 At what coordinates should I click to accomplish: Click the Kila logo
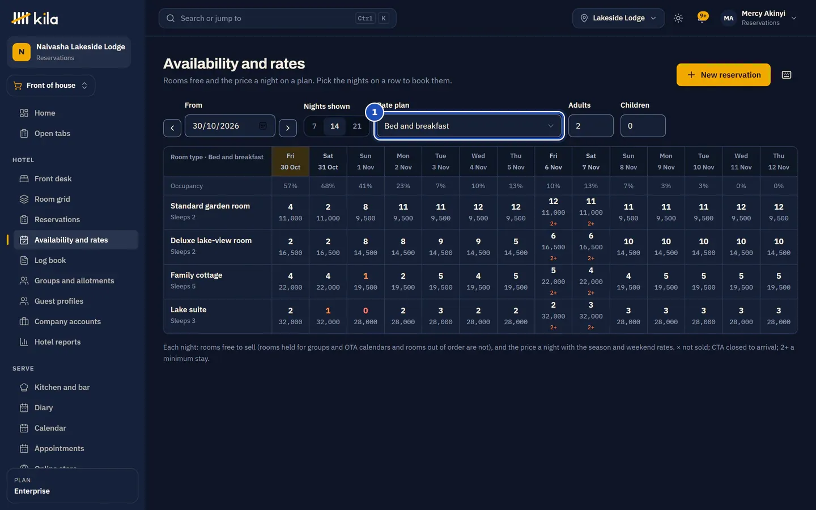point(35,18)
